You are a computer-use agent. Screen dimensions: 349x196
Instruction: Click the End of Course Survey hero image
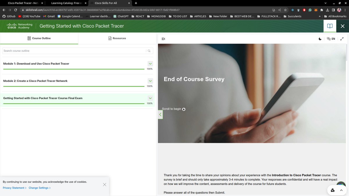point(252,93)
